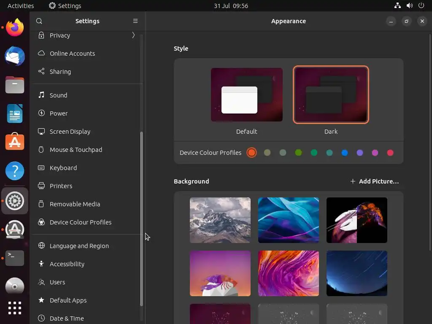The image size is (432, 324).
Task: Select the lobster on purple gradient wallpaper
Action: (220, 273)
